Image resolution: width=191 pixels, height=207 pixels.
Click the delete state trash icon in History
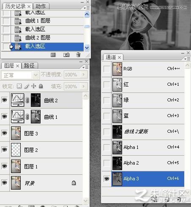(78, 55)
